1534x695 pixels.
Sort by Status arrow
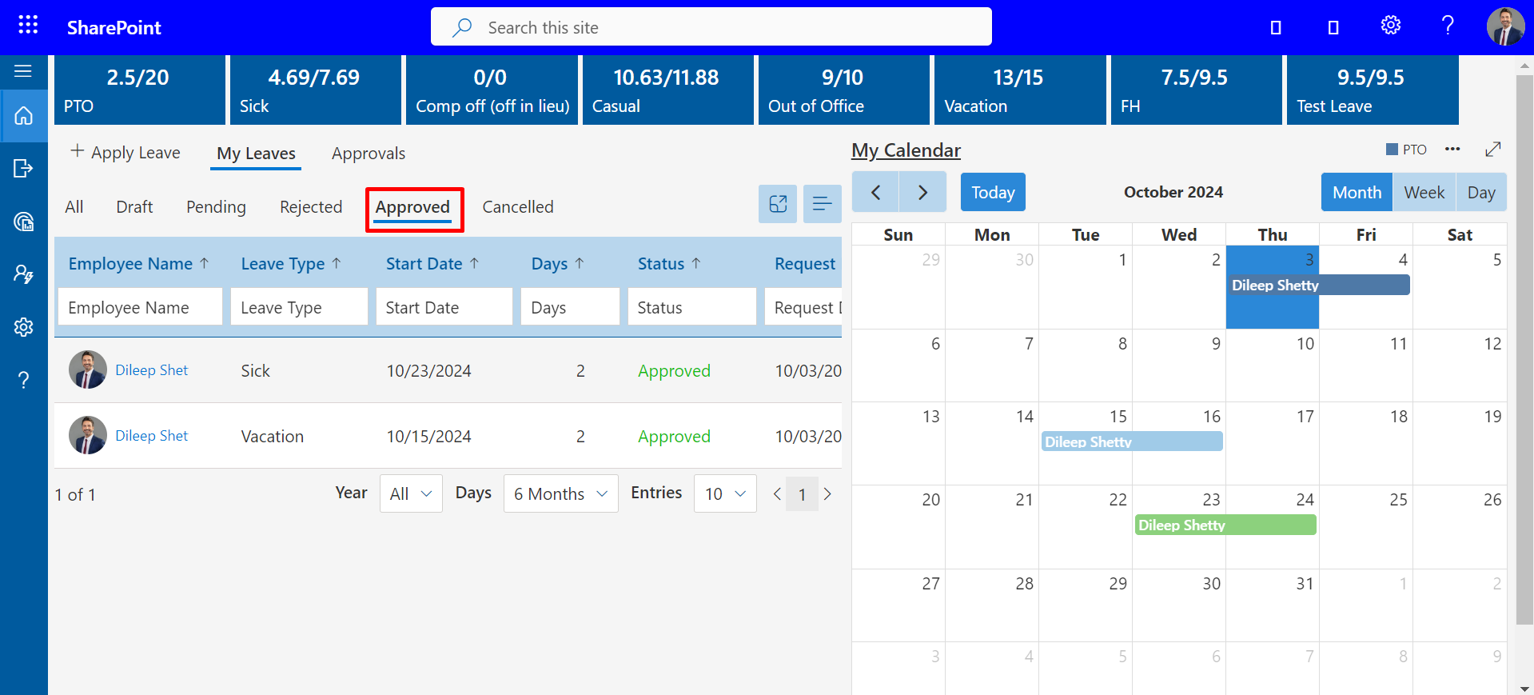696,263
